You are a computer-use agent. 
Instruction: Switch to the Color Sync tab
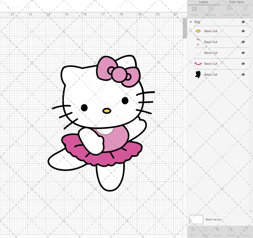tap(236, 2)
